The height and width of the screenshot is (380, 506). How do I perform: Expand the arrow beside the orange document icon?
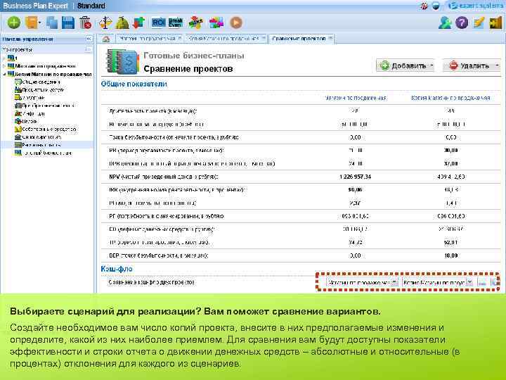point(39,23)
